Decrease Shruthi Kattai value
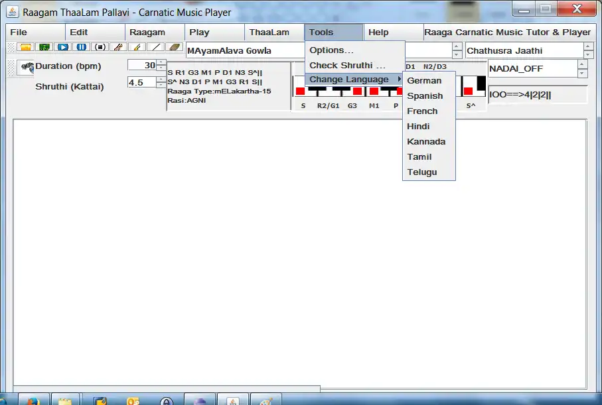Screen dimensions: 602x405 161,84
